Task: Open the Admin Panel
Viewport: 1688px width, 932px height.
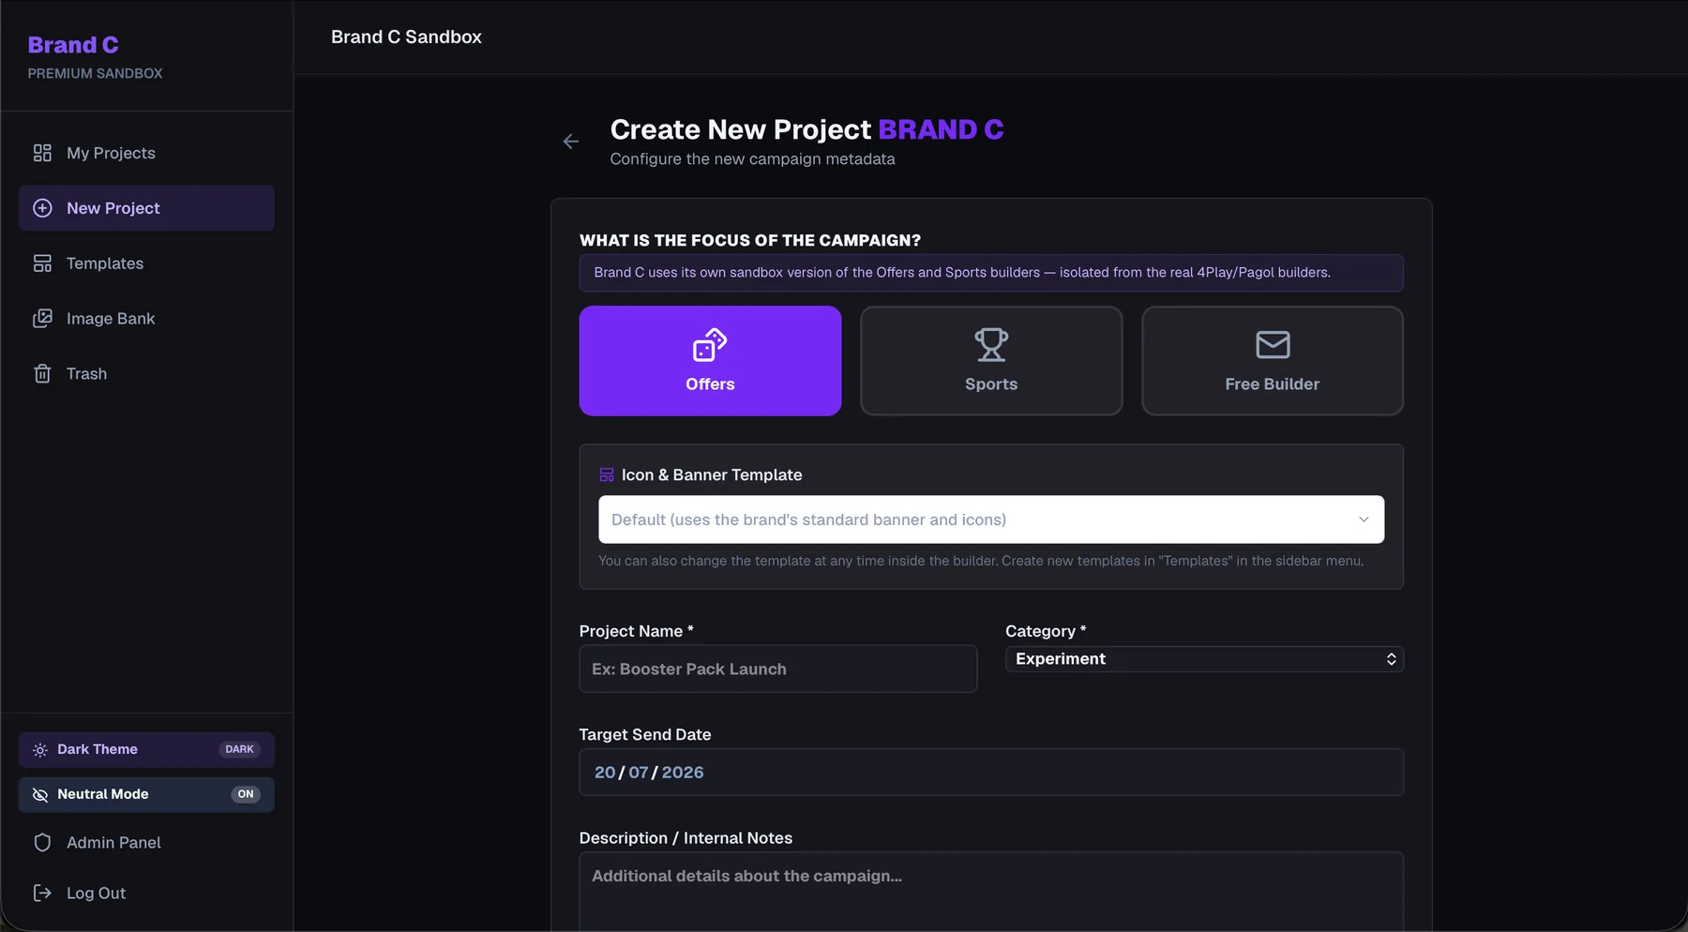Action: pyautogui.click(x=146, y=843)
